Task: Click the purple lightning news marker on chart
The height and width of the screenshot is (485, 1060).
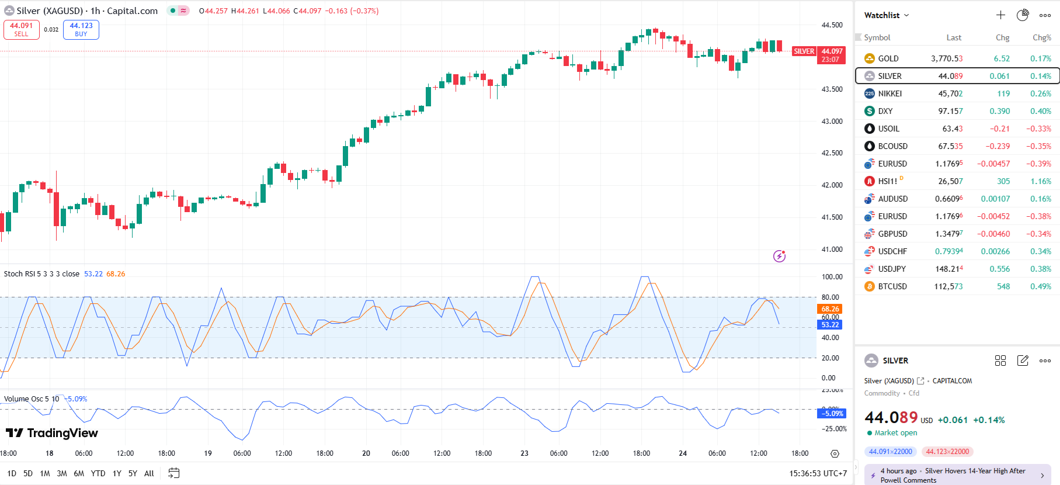Action: [779, 256]
